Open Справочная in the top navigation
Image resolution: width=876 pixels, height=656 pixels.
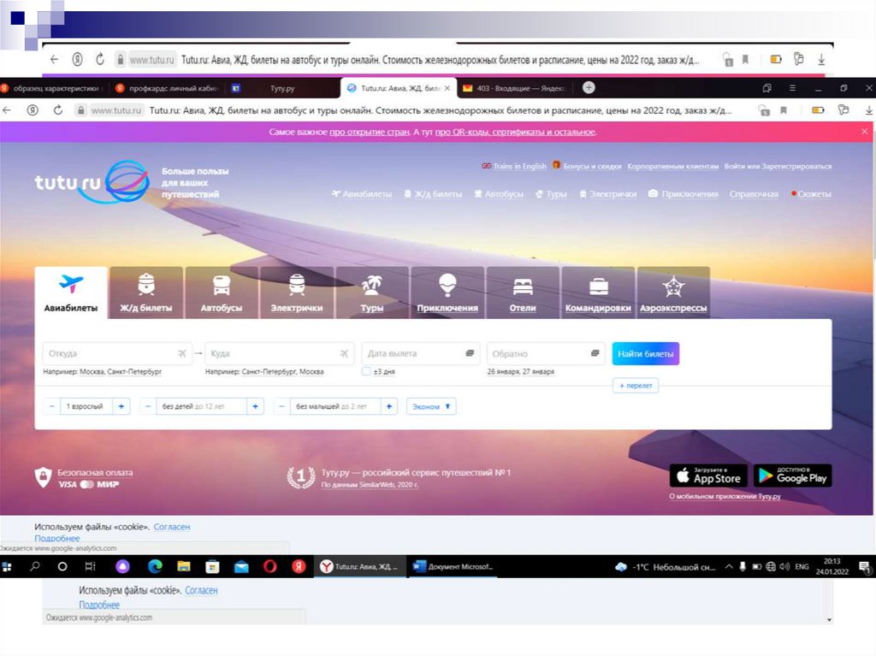tap(754, 194)
